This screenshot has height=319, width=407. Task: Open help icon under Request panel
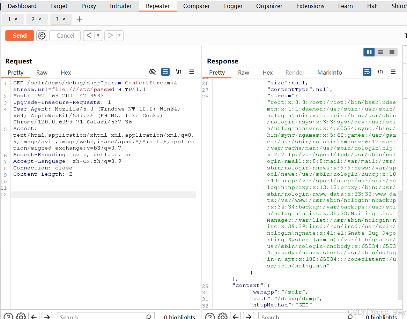(x=8, y=317)
